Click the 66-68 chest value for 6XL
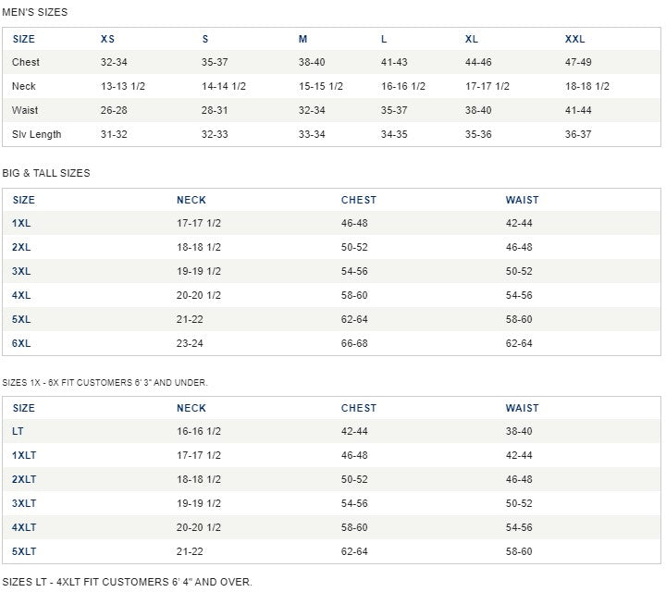Image resolution: width=666 pixels, height=592 pixels. coord(354,343)
